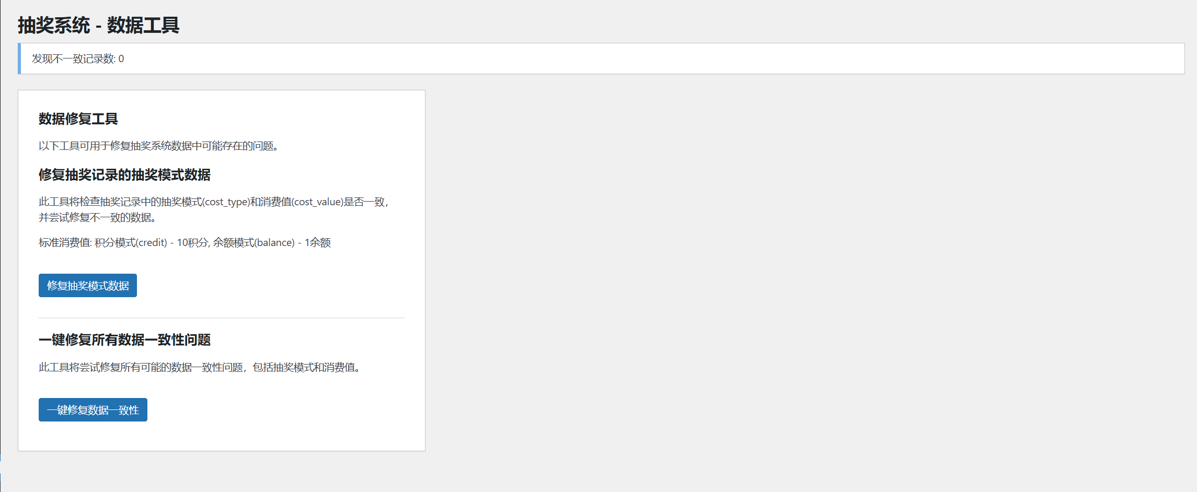Click the 并尝试修复不一致的数据 text line
This screenshot has height=492, width=1197.
[98, 218]
